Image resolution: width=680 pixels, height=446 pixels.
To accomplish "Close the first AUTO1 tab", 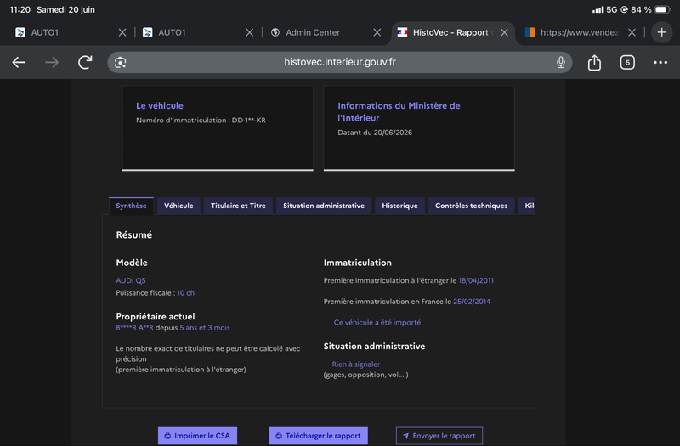I will coord(122,32).
